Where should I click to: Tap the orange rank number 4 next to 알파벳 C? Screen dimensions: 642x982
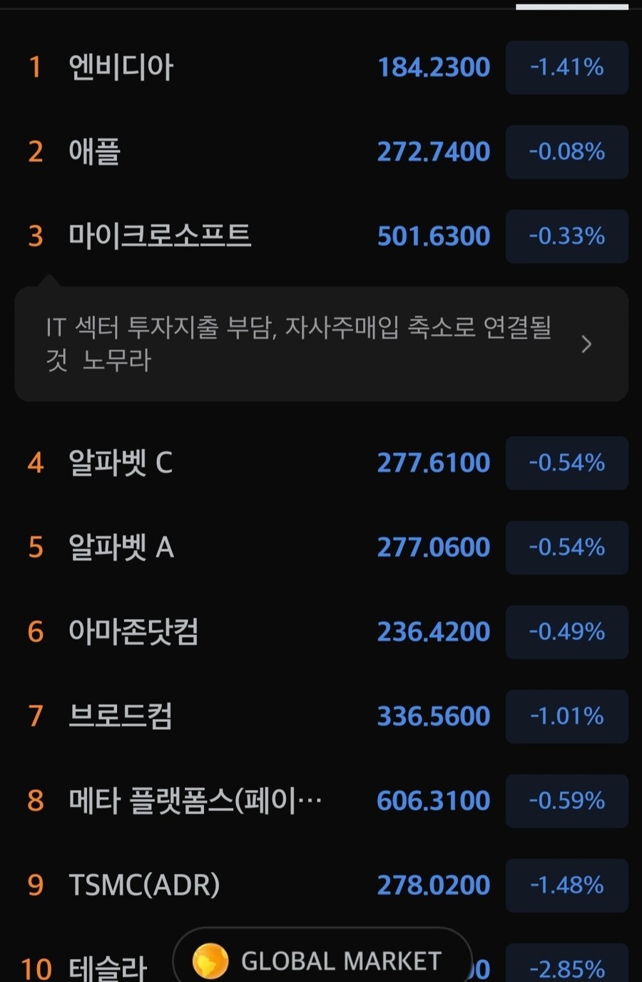[x=36, y=463]
